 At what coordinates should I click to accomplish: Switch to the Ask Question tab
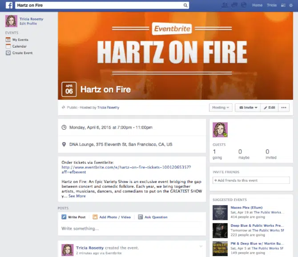point(153,217)
